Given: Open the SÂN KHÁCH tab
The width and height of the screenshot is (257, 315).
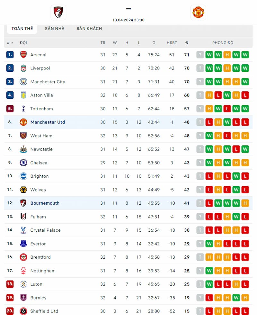Looking at the screenshot, I should pyautogui.click(x=89, y=28).
